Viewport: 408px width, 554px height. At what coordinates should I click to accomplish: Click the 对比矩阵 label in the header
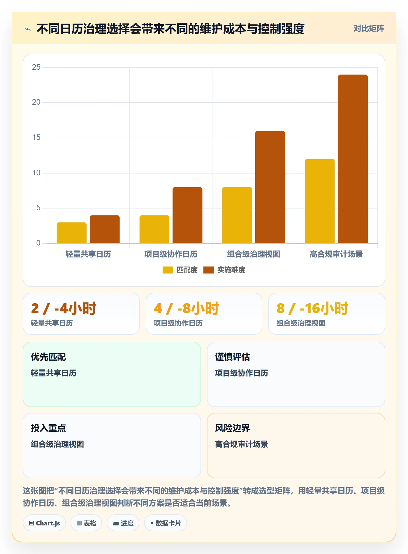pyautogui.click(x=369, y=29)
